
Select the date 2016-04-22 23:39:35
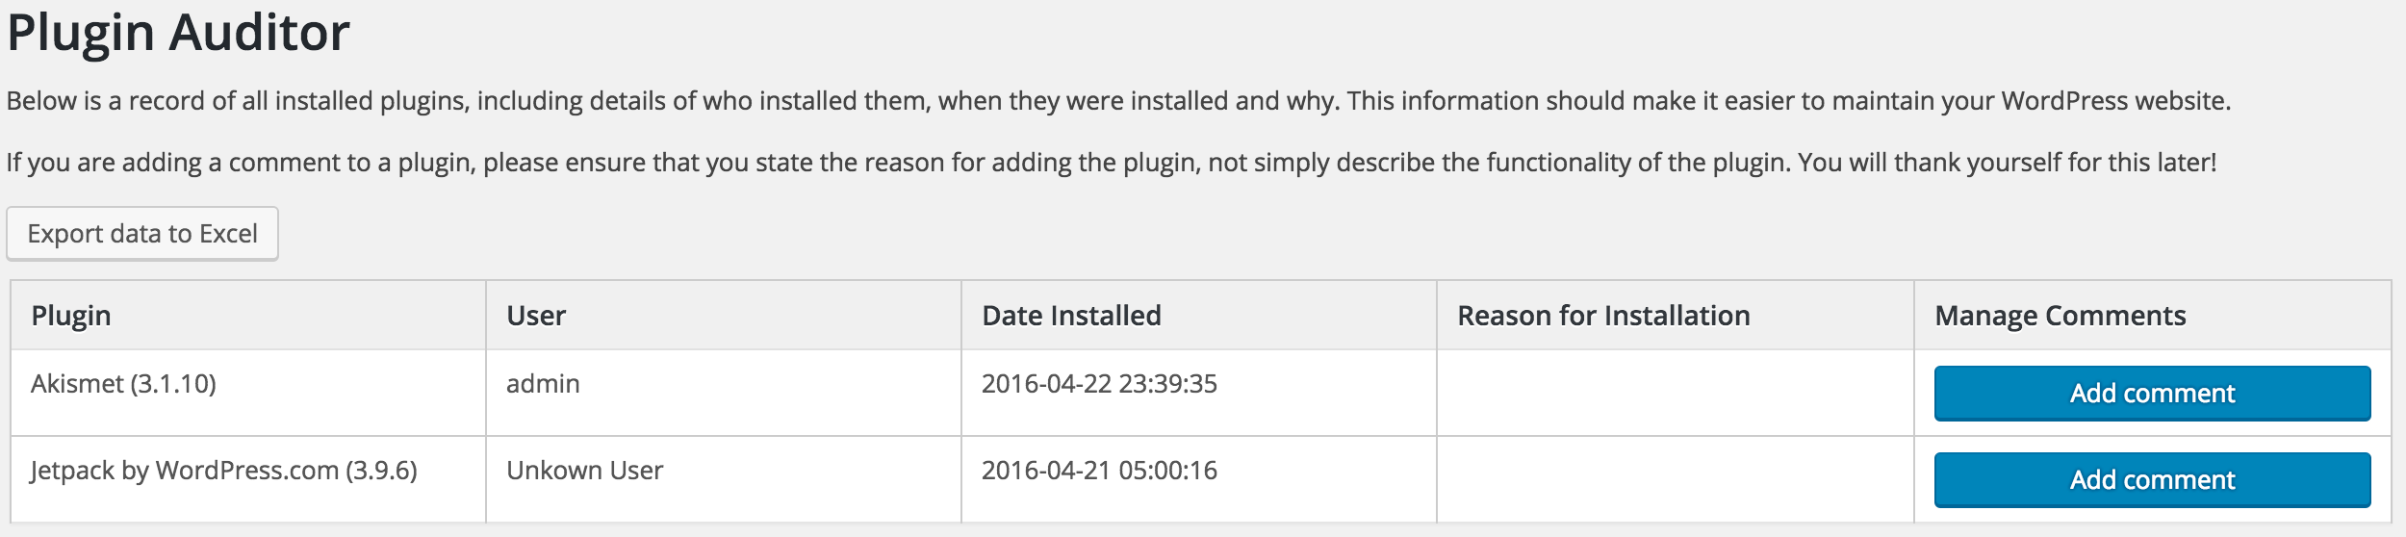(x=1099, y=384)
